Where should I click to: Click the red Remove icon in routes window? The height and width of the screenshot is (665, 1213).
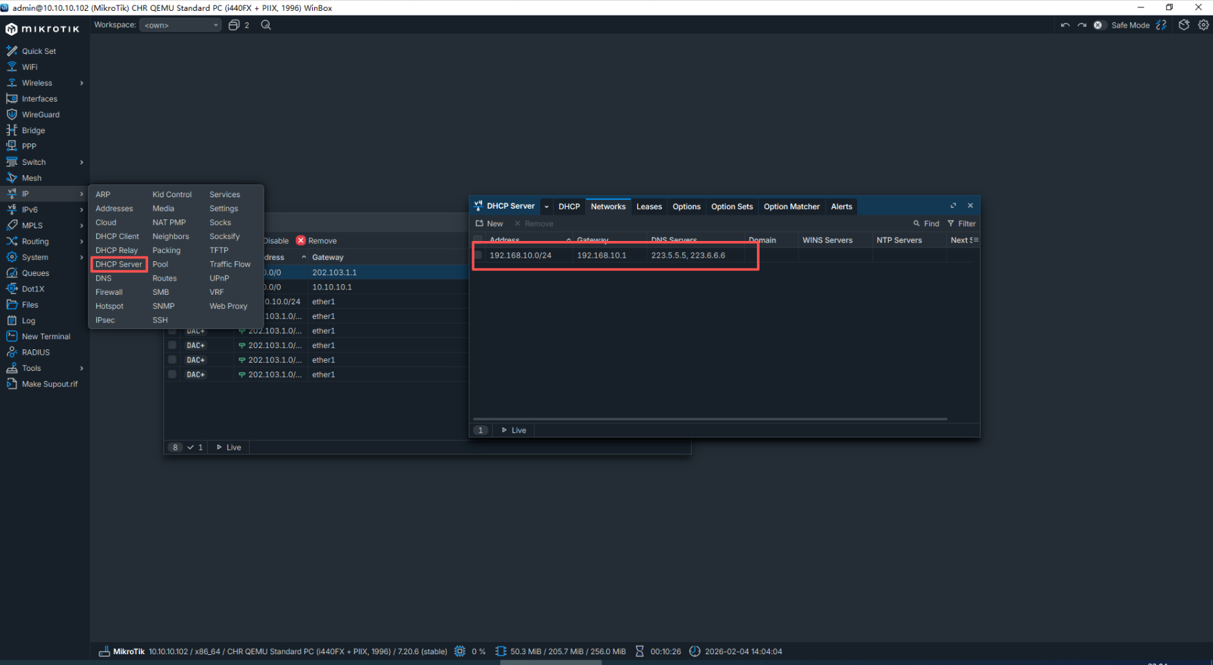click(301, 241)
